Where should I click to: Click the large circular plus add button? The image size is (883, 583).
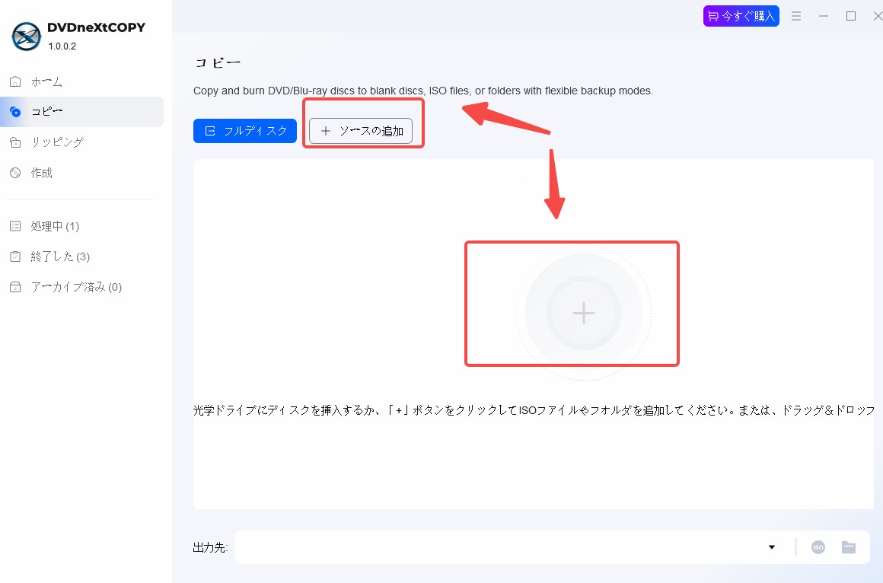(x=583, y=313)
